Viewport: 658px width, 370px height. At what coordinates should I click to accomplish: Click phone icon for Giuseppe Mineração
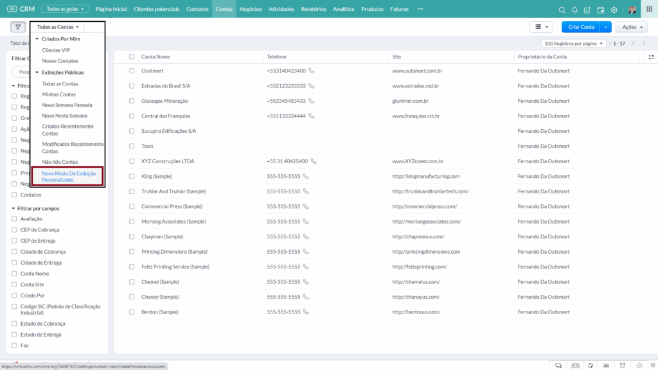(312, 101)
